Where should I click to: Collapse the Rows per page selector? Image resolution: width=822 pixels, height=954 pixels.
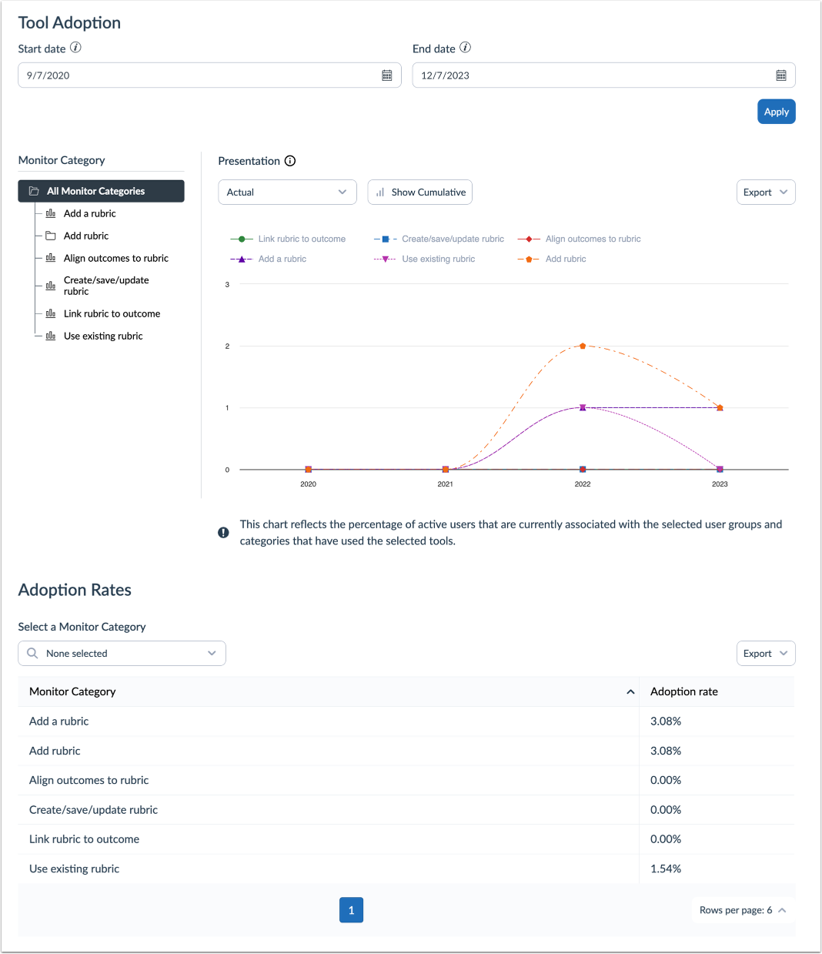(x=742, y=909)
